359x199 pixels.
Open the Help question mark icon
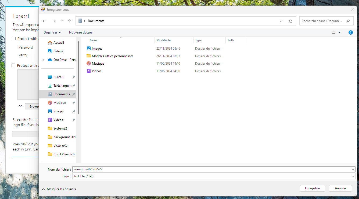(x=350, y=32)
